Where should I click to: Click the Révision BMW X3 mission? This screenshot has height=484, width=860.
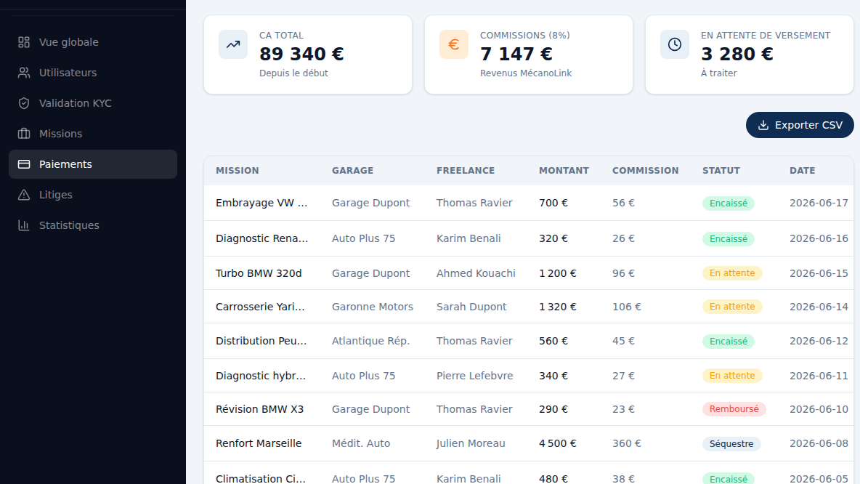(259, 409)
